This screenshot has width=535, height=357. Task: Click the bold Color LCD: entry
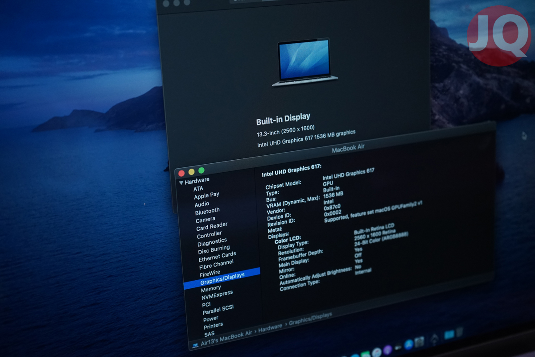[288, 239]
